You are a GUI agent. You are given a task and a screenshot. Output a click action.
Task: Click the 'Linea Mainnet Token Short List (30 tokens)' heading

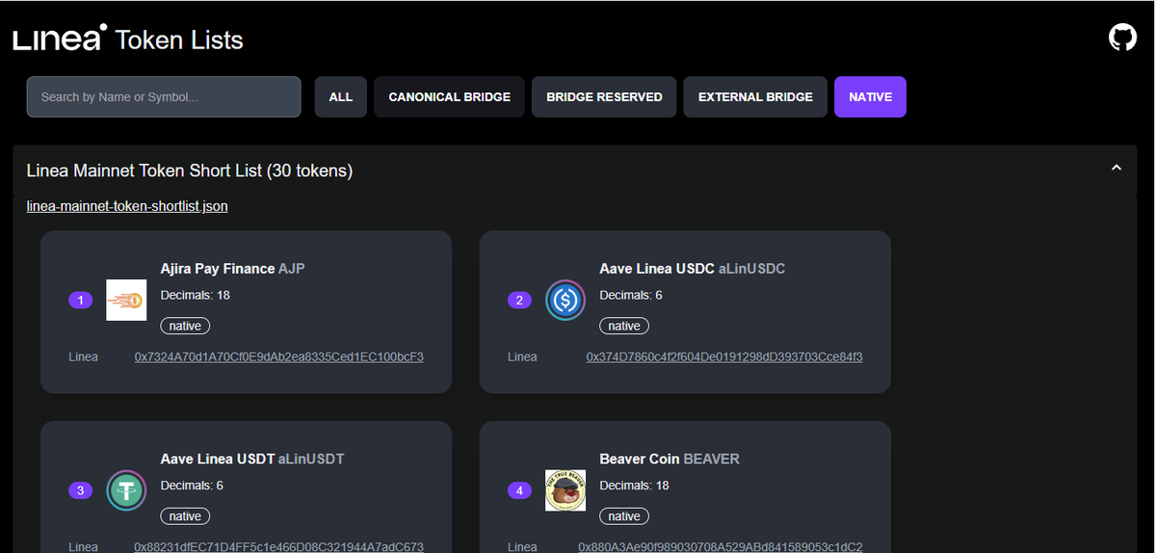pos(190,171)
